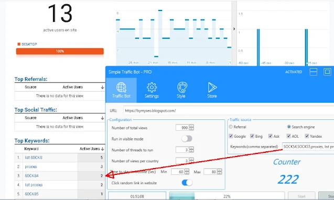
Task: Sort Top Social Traffic by Active Users arrow
Action: 102,118
